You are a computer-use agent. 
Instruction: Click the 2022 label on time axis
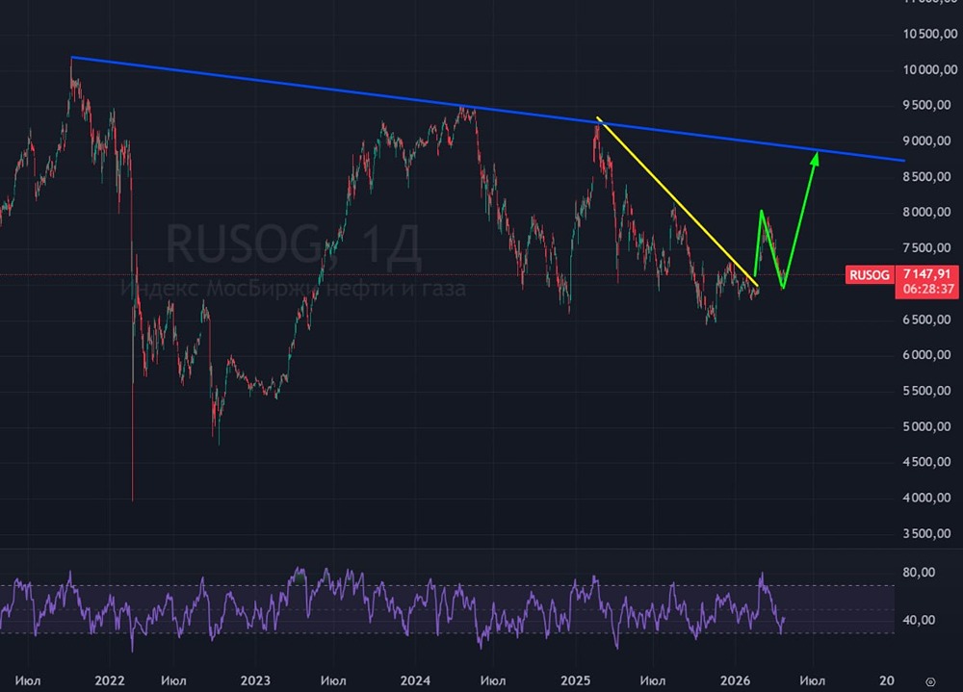click(110, 681)
